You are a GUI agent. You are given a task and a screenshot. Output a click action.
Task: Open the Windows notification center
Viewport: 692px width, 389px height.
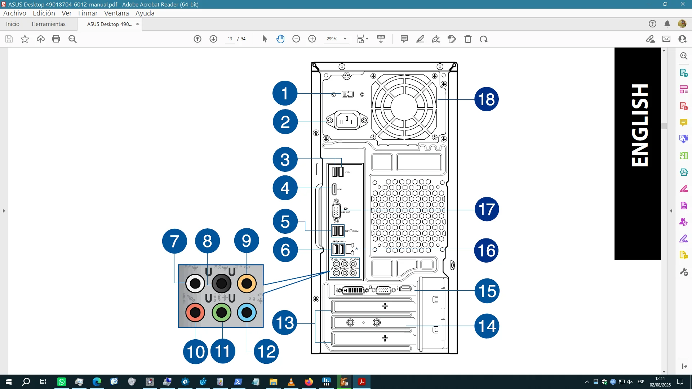tap(680, 382)
